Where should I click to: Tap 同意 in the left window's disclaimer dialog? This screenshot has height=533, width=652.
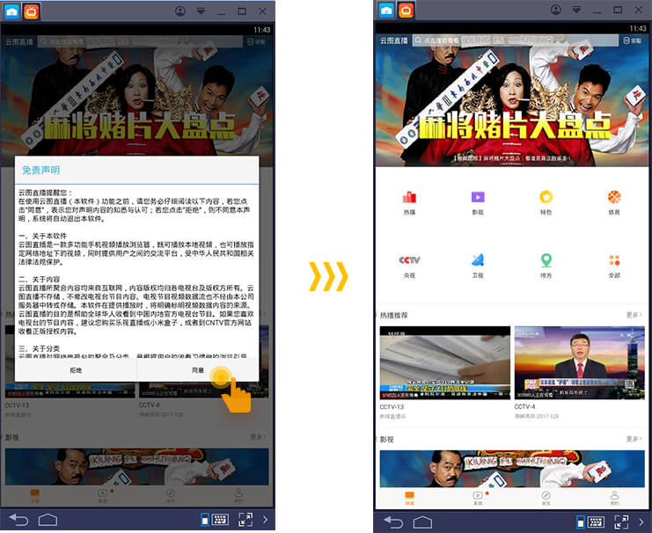(x=198, y=370)
